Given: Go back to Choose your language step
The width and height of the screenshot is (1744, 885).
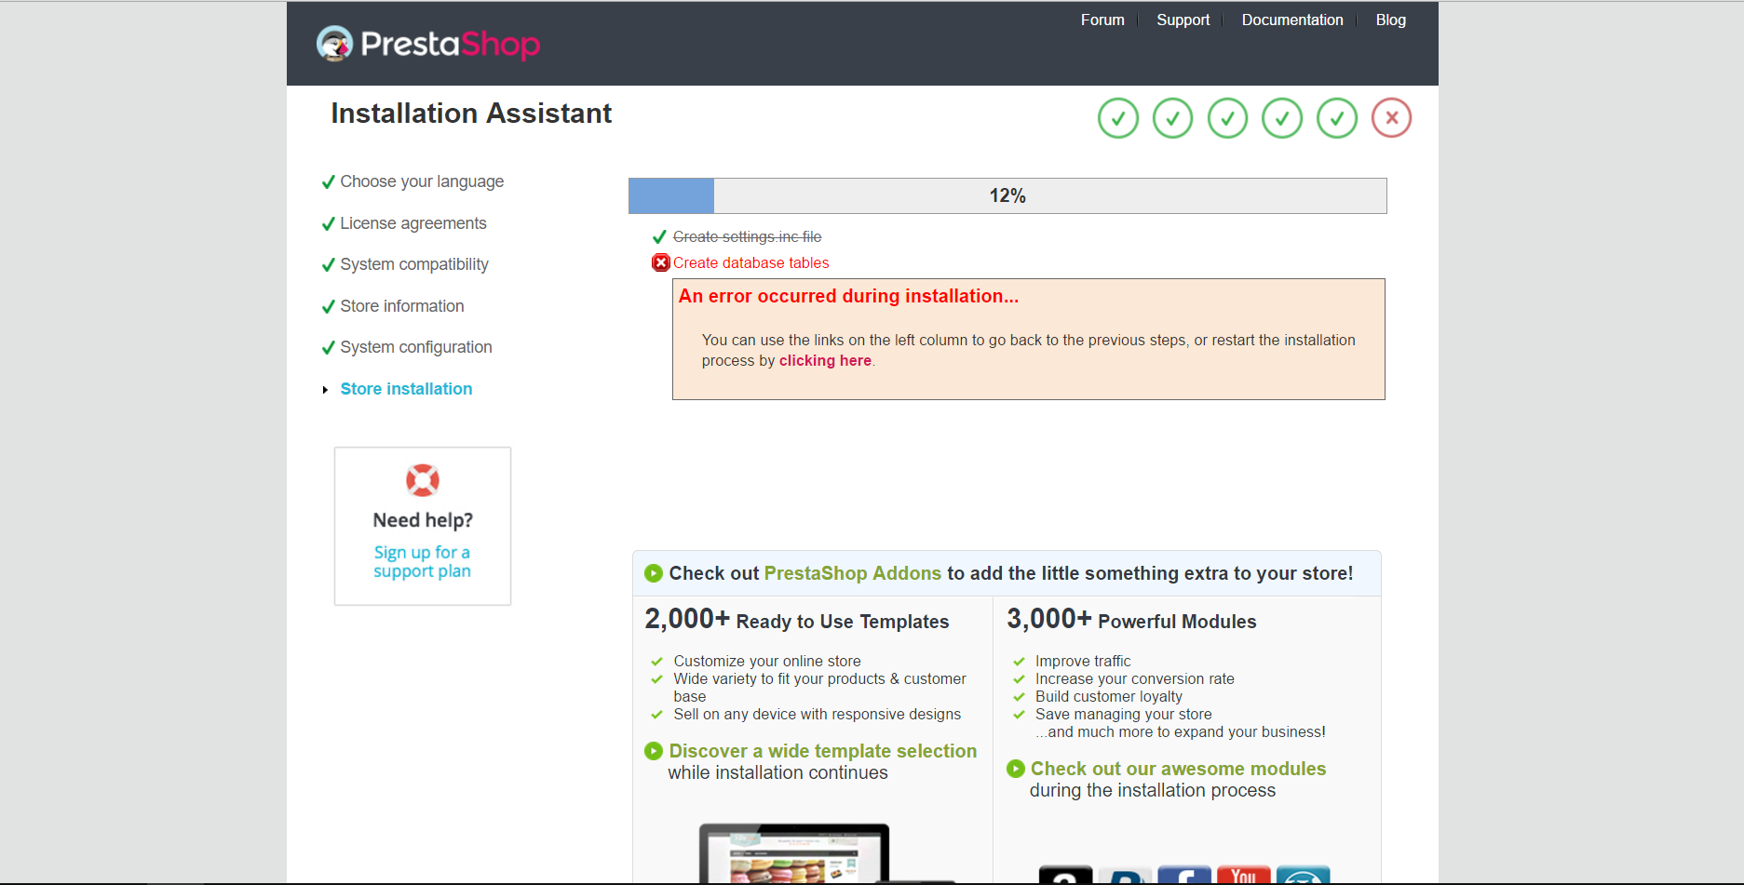Looking at the screenshot, I should pos(422,181).
